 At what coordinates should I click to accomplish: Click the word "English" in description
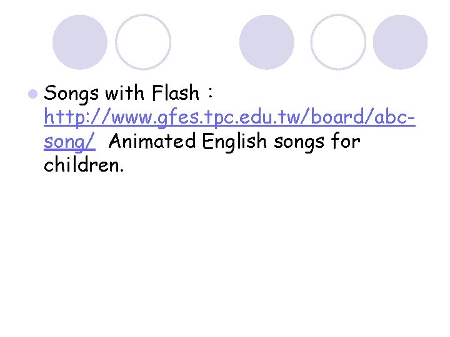pos(234,142)
